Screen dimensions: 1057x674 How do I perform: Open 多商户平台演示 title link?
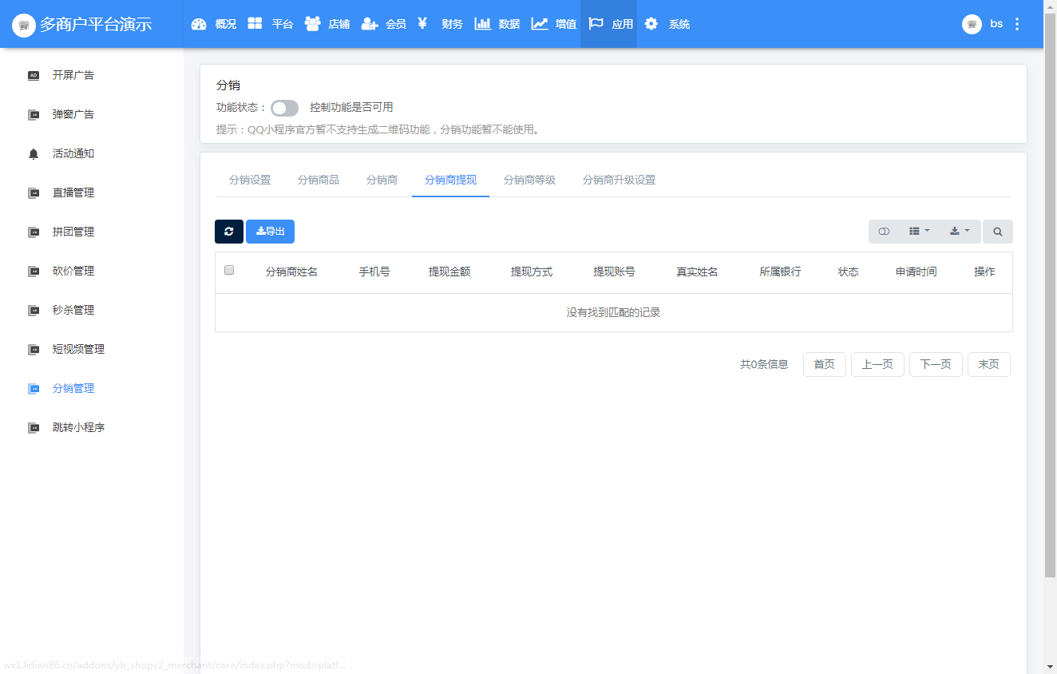point(96,24)
